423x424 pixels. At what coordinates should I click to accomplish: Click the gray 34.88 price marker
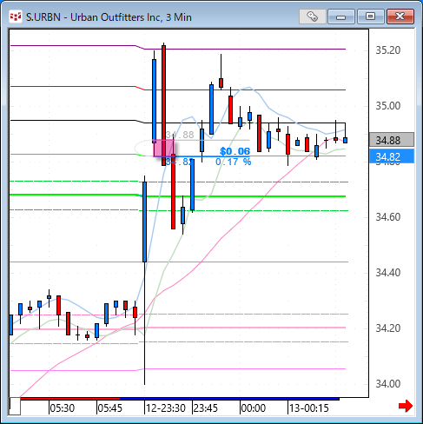click(x=392, y=140)
